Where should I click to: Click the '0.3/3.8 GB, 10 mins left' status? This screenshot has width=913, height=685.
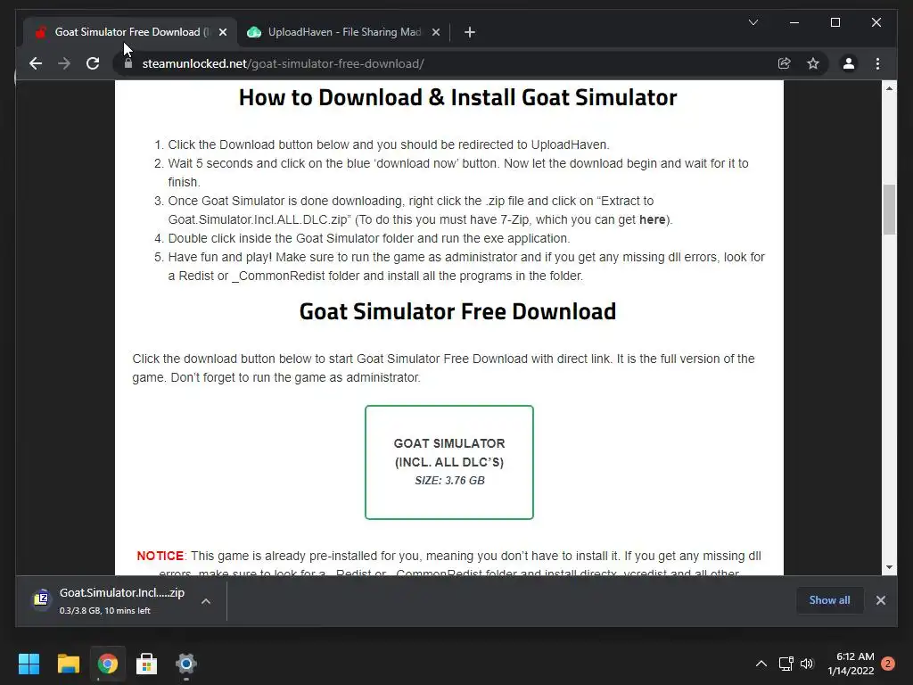click(x=105, y=610)
